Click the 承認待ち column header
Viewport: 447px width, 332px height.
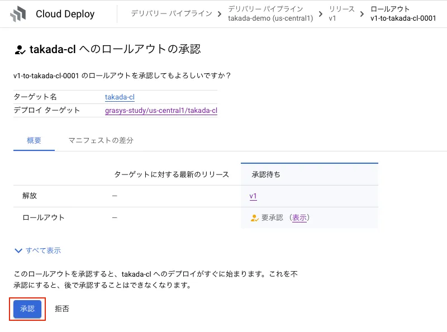pos(266,174)
